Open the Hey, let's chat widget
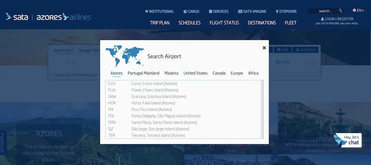This screenshot has height=165, width=371. point(348,140)
